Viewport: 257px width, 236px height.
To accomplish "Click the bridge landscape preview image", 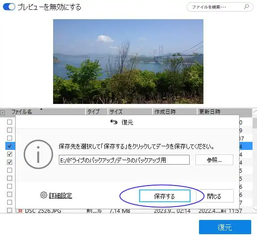I will click(x=128, y=62).
